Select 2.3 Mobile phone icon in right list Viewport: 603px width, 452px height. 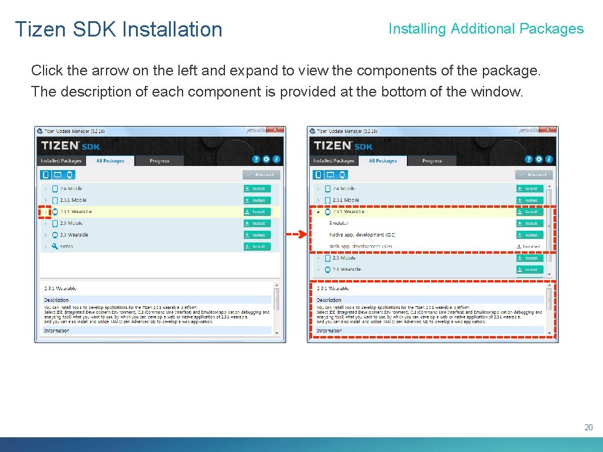(x=327, y=258)
